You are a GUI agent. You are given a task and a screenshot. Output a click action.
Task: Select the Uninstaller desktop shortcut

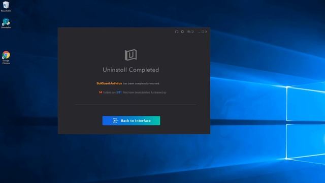tap(6, 23)
